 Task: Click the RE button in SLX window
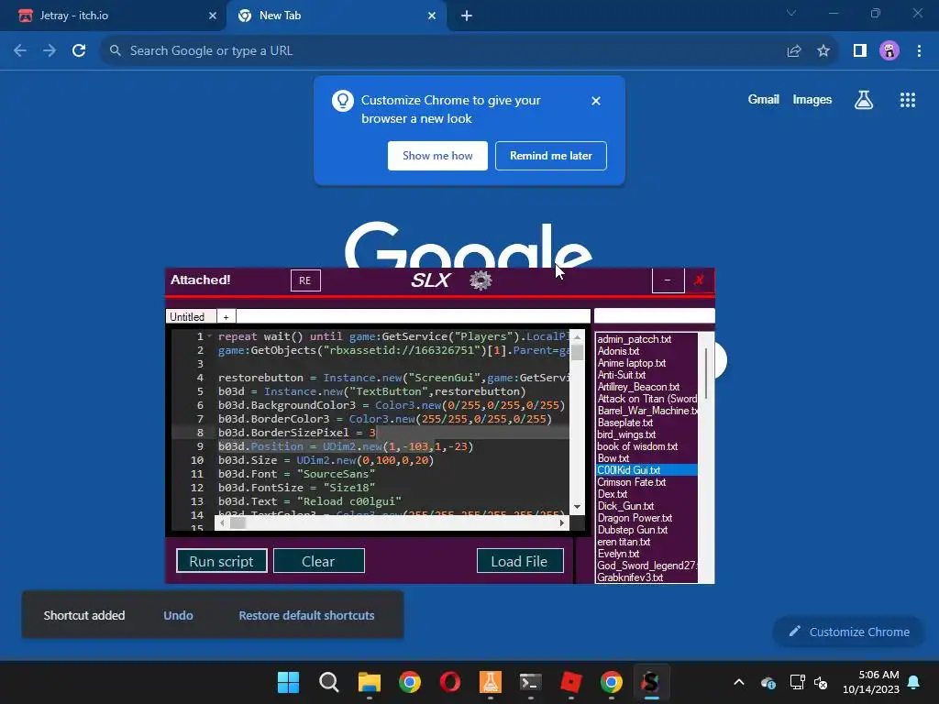click(305, 280)
